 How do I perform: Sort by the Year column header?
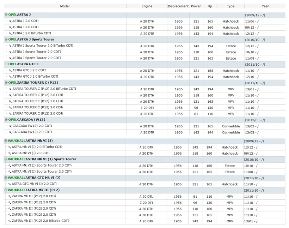click(x=265, y=6)
